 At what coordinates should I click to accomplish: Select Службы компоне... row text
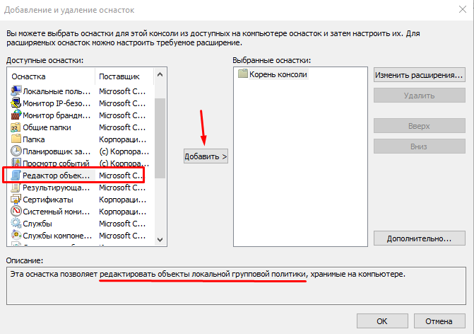57,236
